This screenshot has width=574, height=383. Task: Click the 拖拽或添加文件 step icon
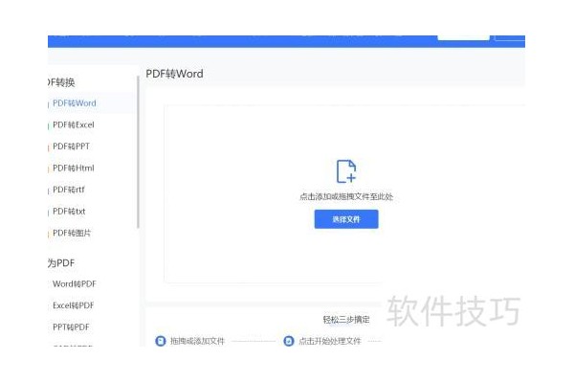(161, 341)
